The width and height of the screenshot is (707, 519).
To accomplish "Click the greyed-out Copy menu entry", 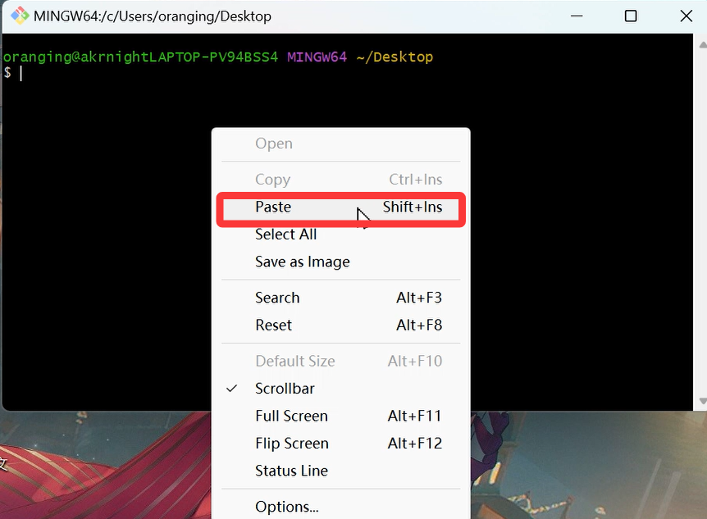I will [341, 180].
